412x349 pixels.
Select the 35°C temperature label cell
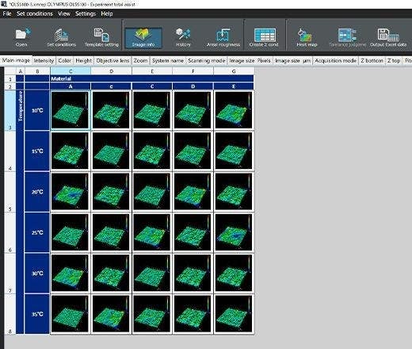click(37, 314)
